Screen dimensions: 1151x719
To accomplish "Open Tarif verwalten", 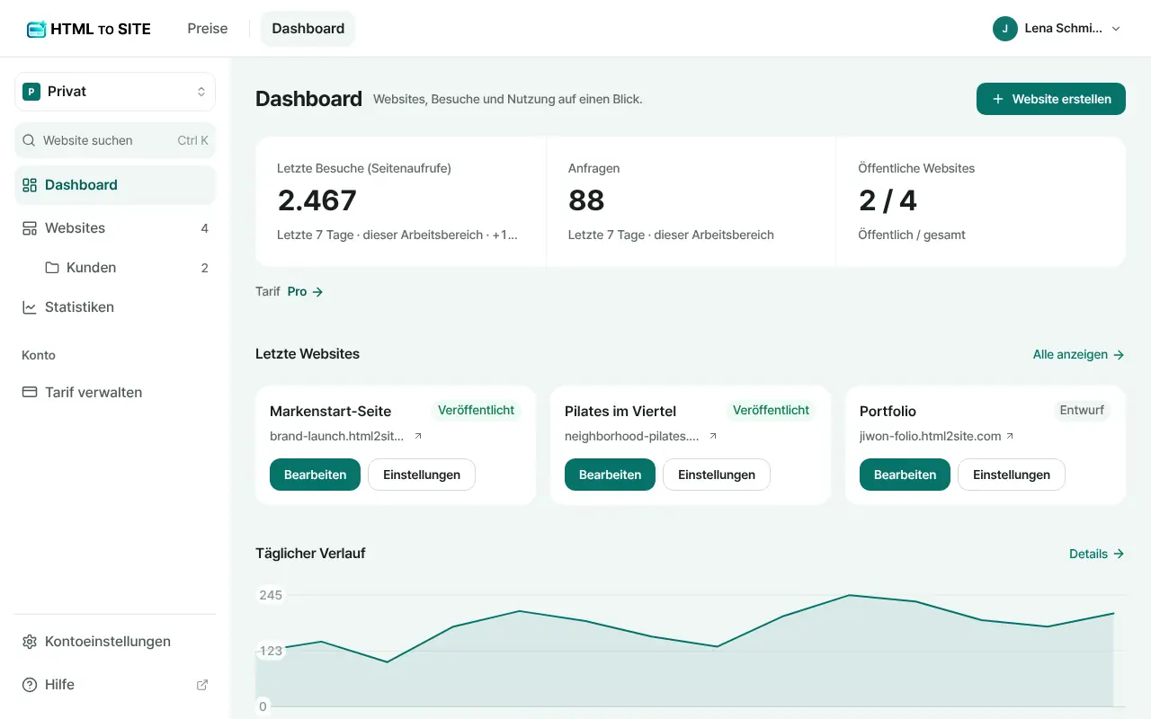I will pyautogui.click(x=115, y=393).
